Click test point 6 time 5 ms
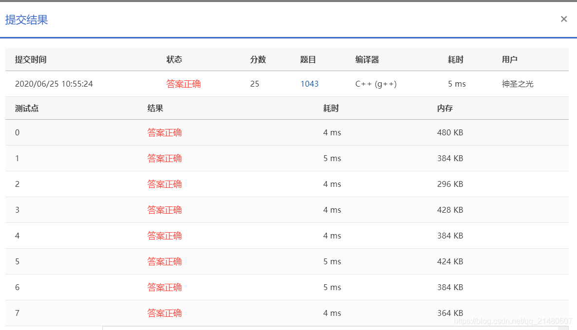 [332, 287]
